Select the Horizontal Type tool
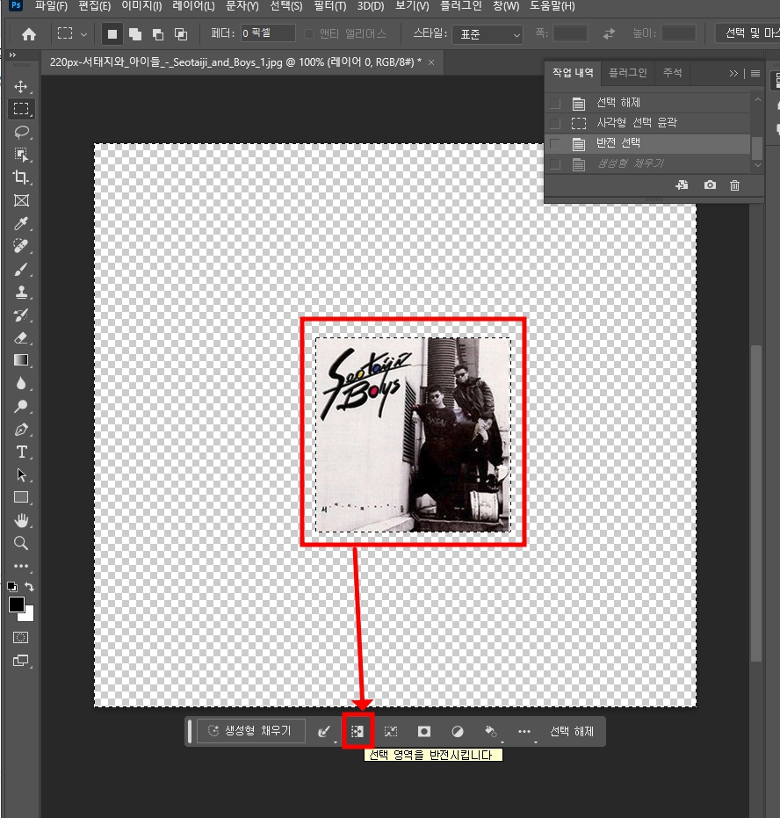This screenshot has width=780, height=818. point(21,452)
